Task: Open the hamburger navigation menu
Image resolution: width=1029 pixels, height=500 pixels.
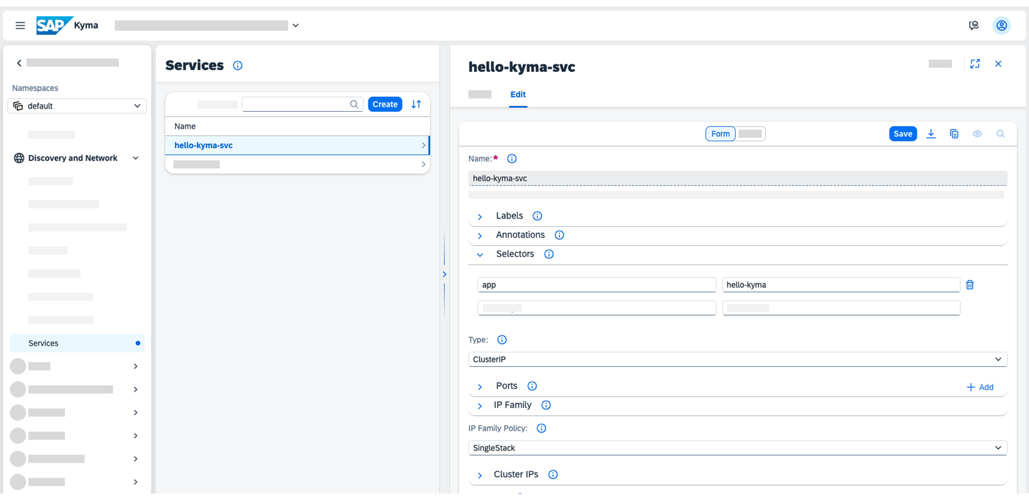Action: (20, 26)
